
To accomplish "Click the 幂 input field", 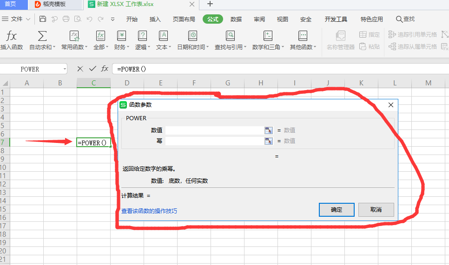I will pos(215,141).
